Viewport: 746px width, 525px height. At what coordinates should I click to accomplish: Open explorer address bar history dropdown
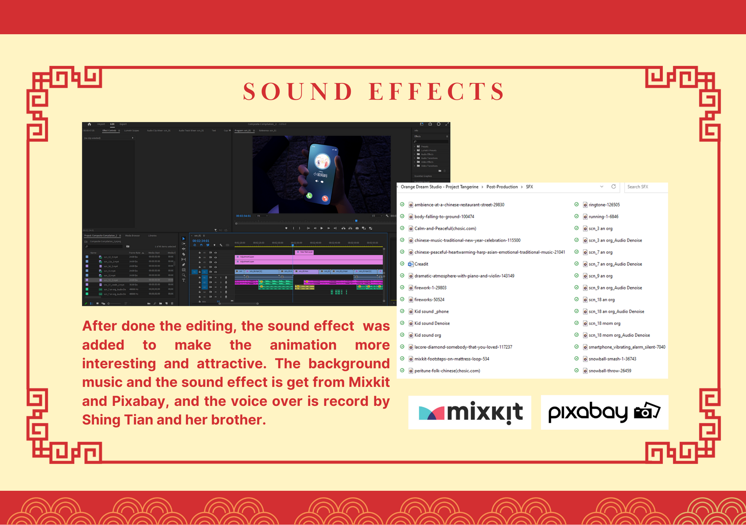pyautogui.click(x=602, y=186)
